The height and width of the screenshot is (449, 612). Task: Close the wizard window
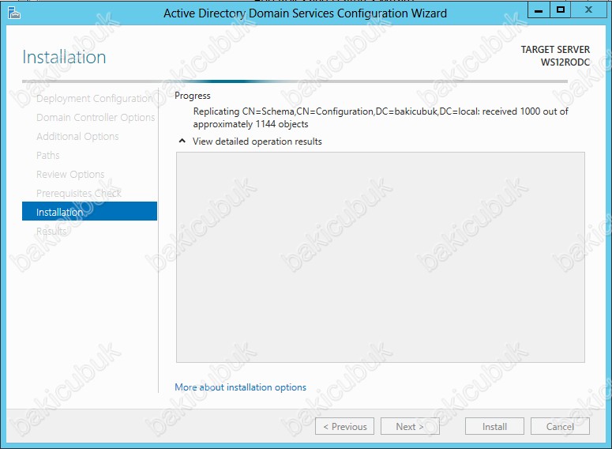click(588, 10)
